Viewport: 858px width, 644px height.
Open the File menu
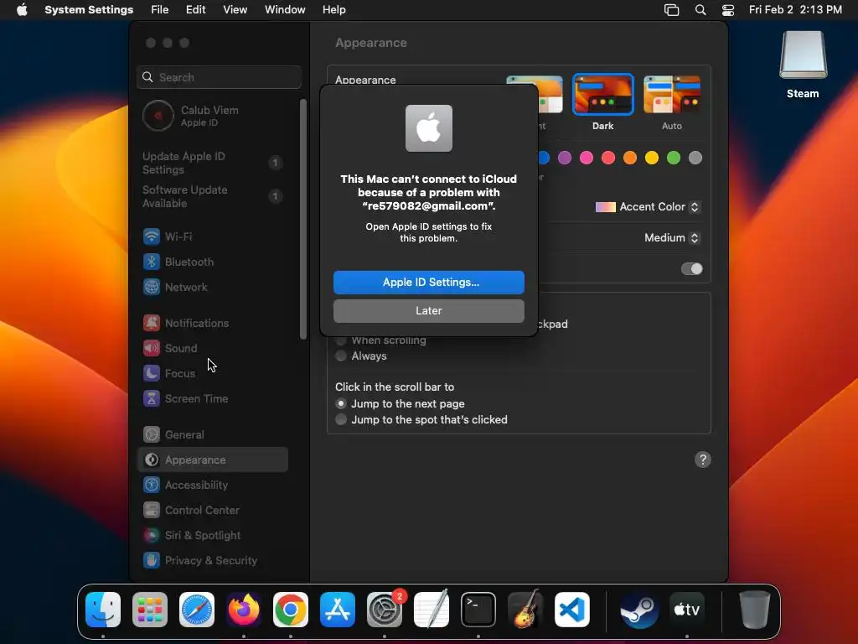tap(160, 10)
